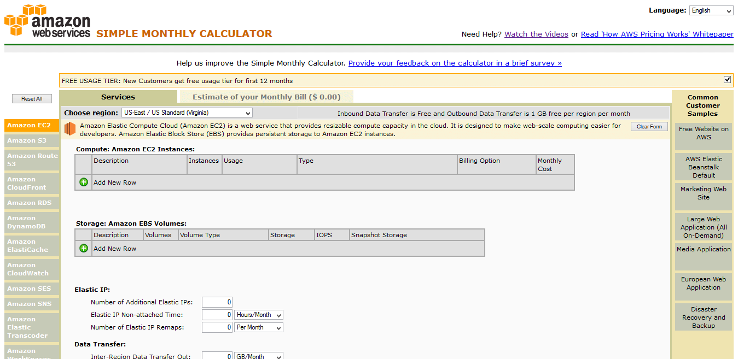Click the Number of Additional Elastic IPs field

point(217,302)
